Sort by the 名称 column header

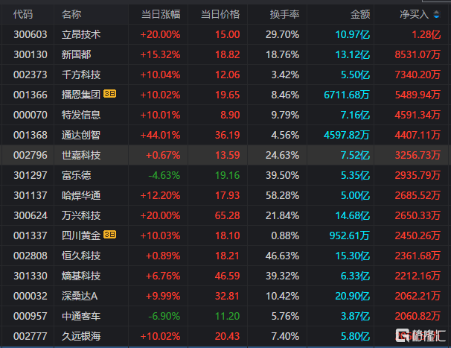[x=71, y=14]
